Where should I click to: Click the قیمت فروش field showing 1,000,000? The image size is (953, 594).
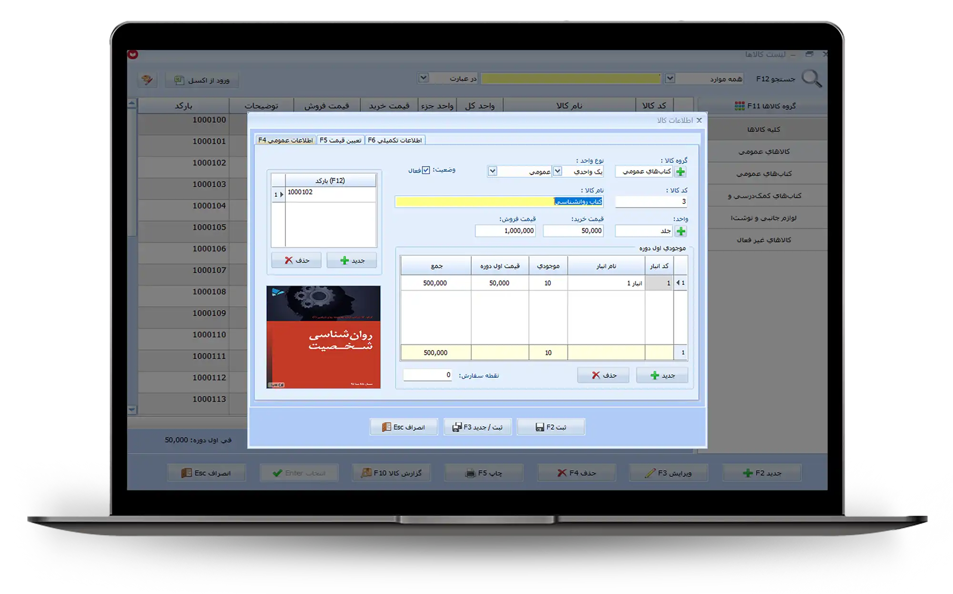tap(505, 231)
